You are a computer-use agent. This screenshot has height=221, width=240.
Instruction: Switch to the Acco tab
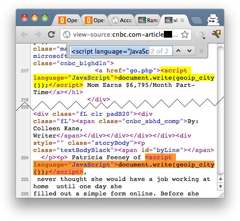pos(122,20)
